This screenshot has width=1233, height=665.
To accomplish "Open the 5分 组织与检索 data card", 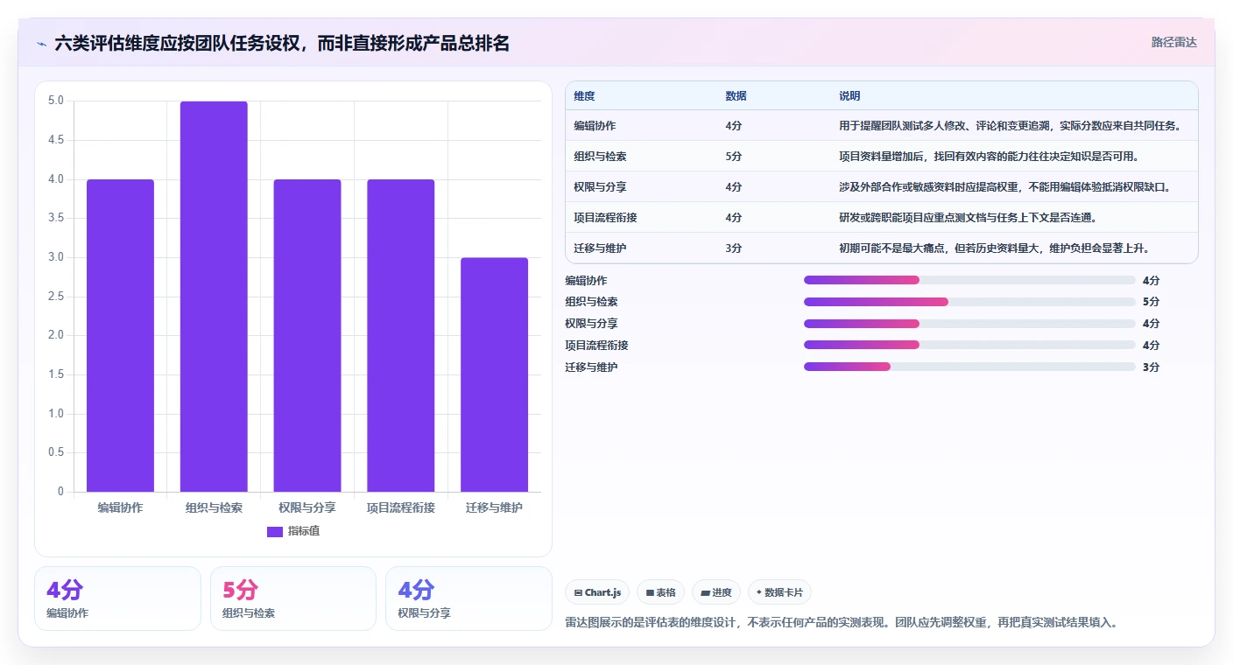I will tap(293, 598).
